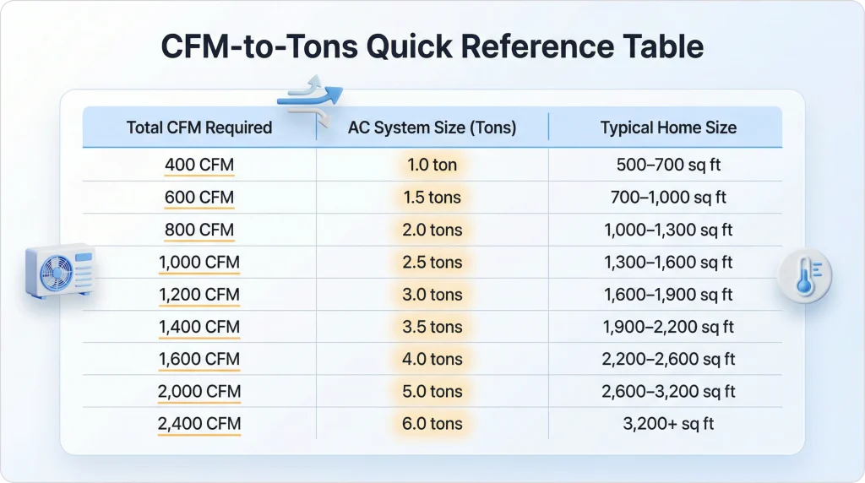Screen dimensions: 865x483
Task: Click the highlighted 1.0 ton value
Action: (432, 165)
